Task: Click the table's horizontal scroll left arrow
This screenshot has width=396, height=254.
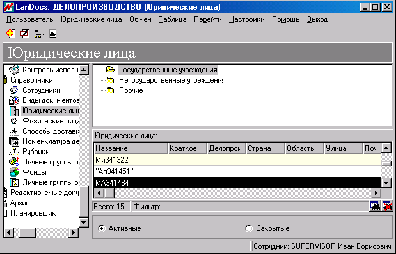Action: (x=99, y=193)
